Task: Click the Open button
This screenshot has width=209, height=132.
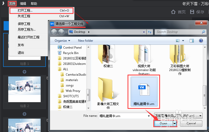Action: (x=163, y=124)
